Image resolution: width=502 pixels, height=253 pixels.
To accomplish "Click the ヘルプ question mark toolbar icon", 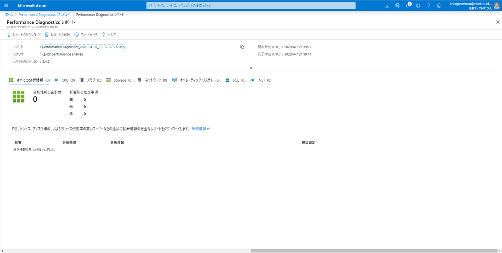I will (x=103, y=34).
